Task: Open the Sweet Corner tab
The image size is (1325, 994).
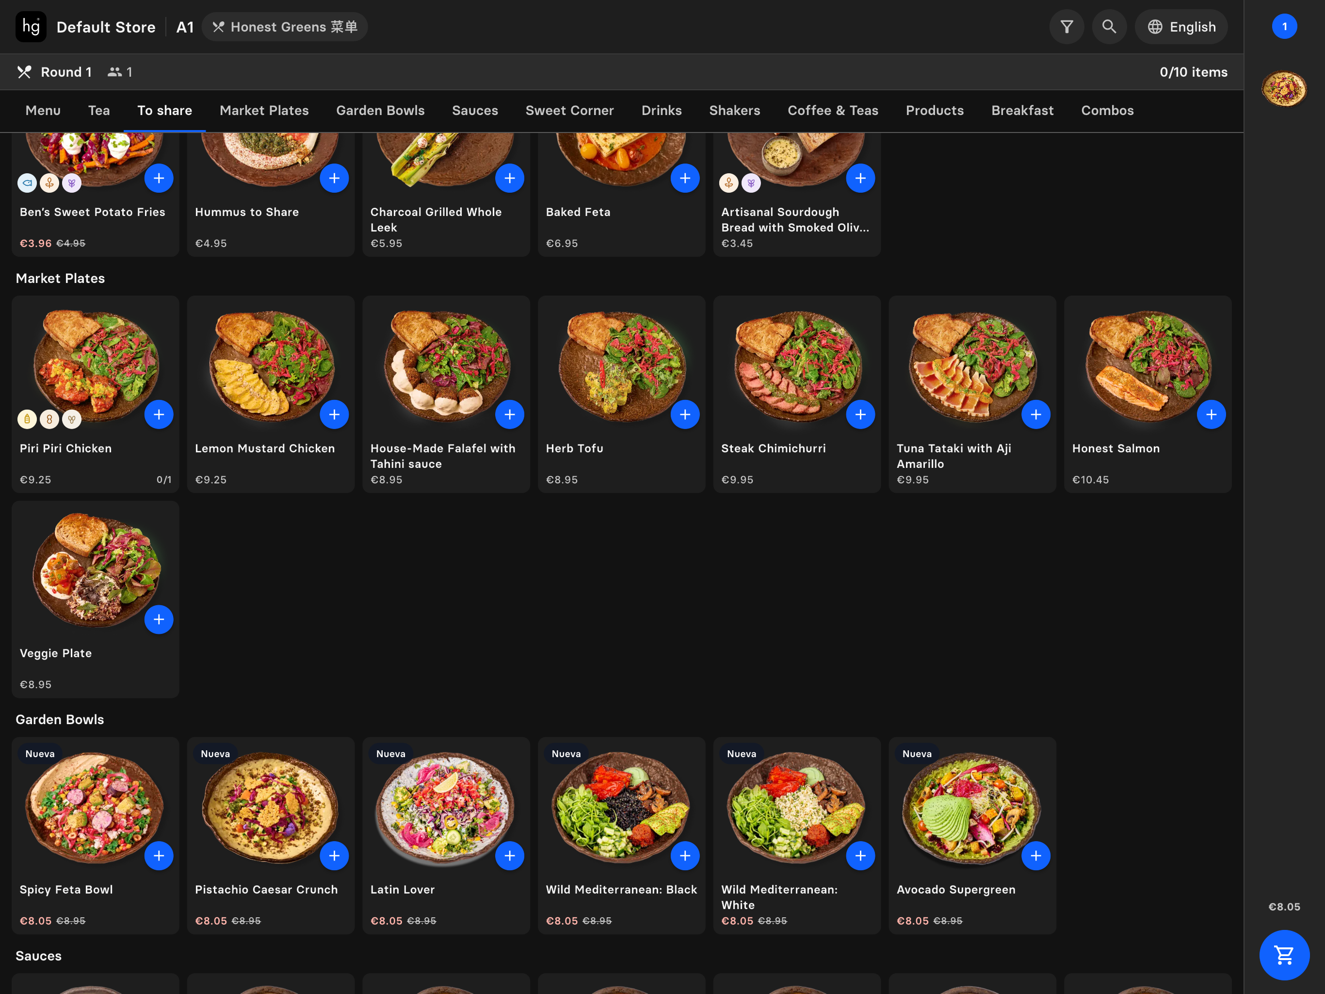Action: (570, 110)
